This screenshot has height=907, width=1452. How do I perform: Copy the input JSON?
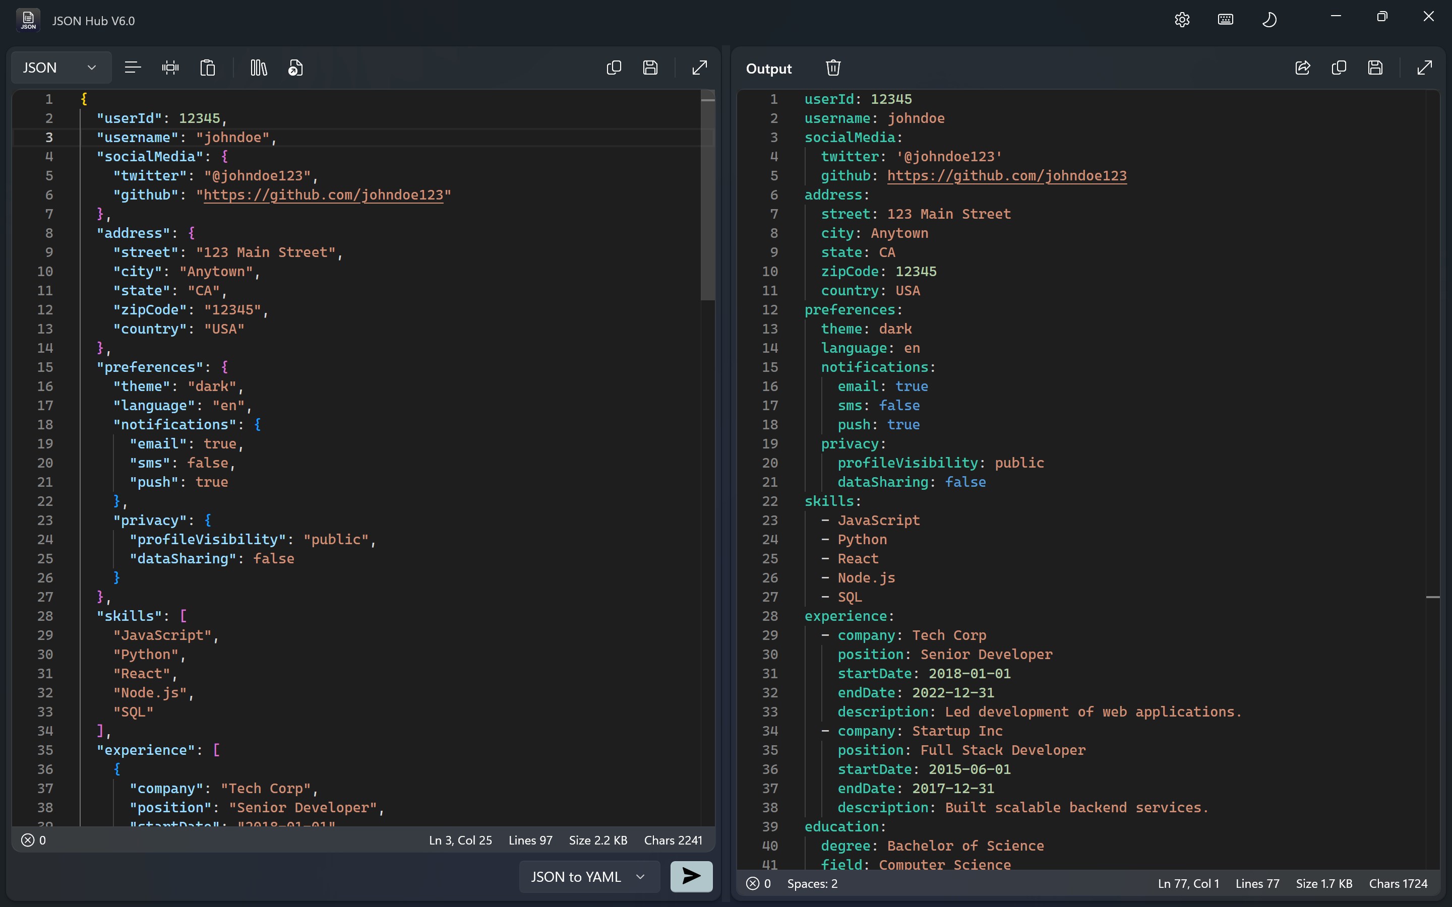pos(613,67)
